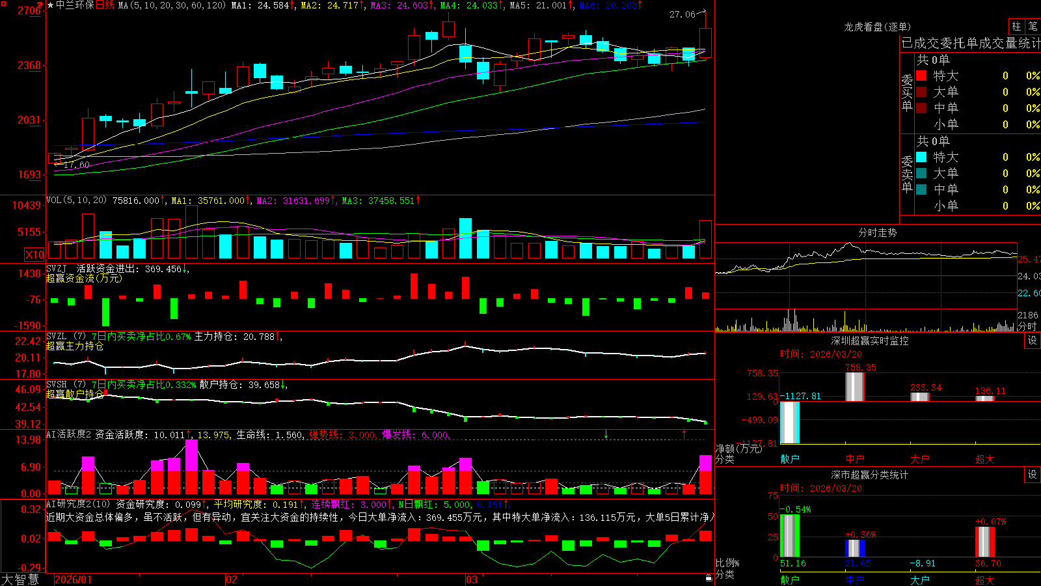Click the 深圳超赢实时监控 panel title
Screen dimensions: 1041x586
pos(869,341)
